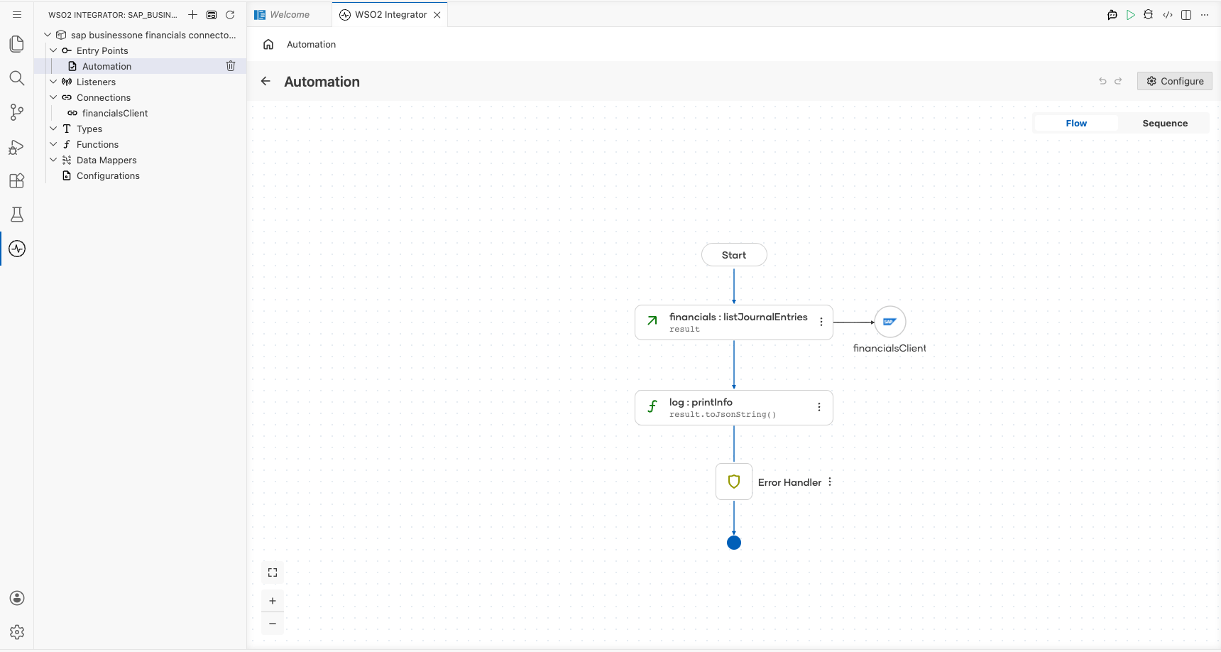Select the log : printInfo node
1221x652 pixels.
click(x=734, y=408)
